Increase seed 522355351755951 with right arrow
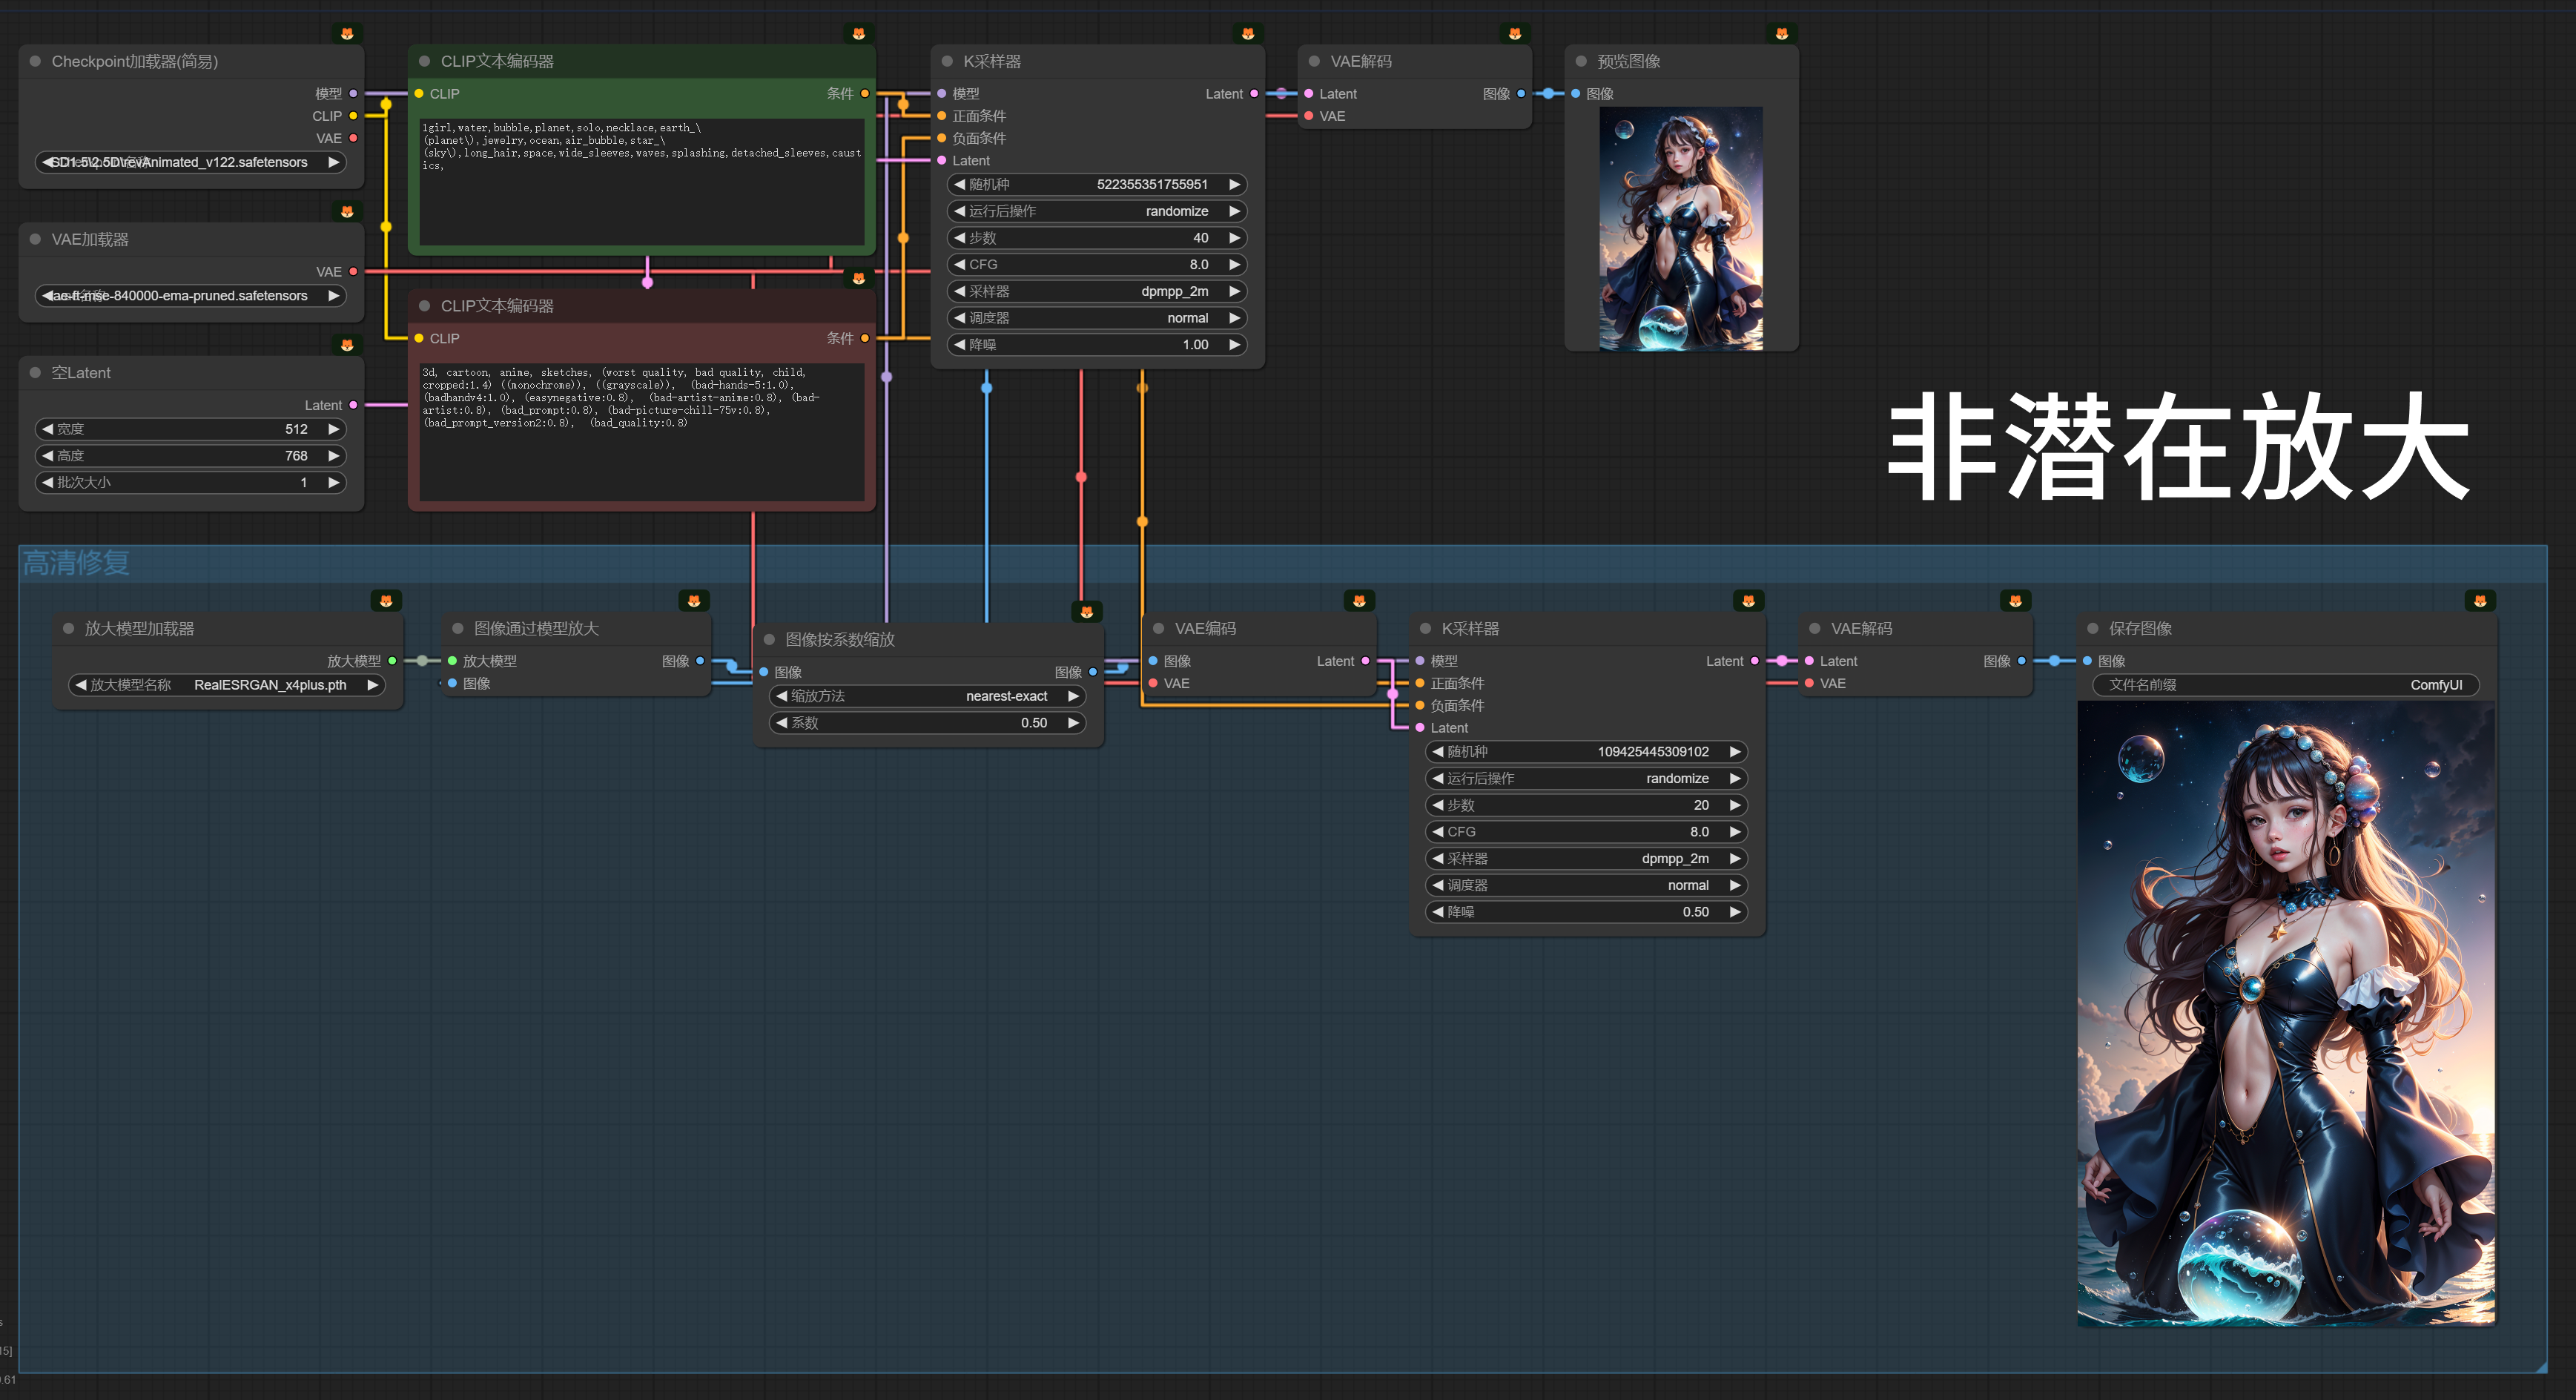Screen dimensions: 2576x1400 point(1235,184)
